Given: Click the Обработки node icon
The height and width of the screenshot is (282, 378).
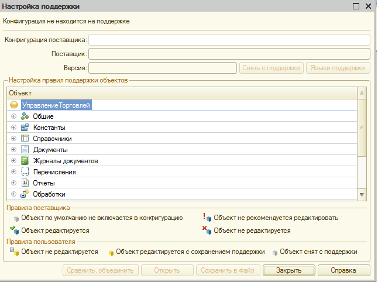Looking at the screenshot, I should [x=25, y=194].
